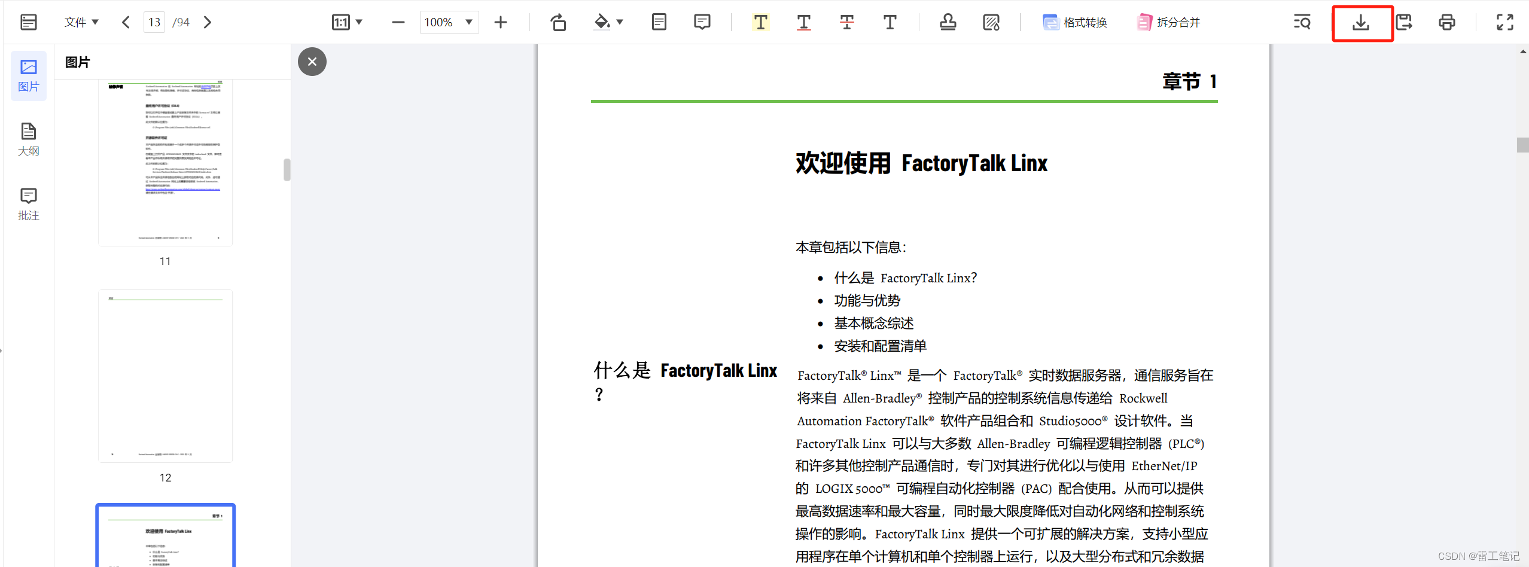Click bullet text 功能与优势

[867, 300]
